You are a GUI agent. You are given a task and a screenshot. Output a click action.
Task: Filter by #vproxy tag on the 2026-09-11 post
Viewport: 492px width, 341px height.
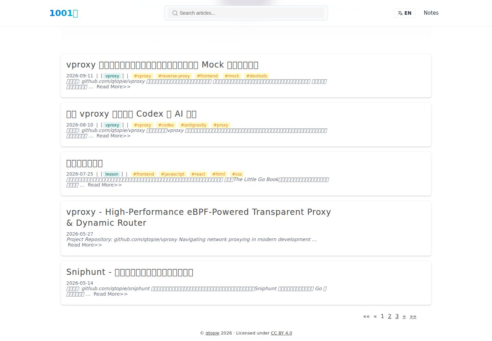coord(142,76)
